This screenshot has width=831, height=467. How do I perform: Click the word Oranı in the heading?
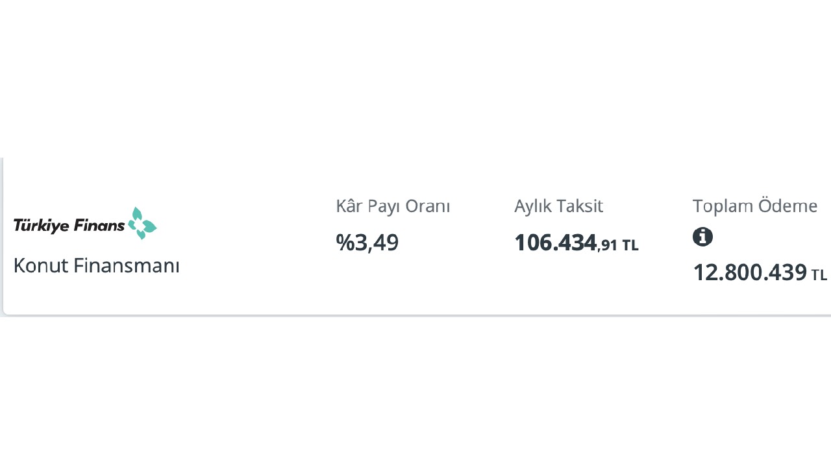(427, 206)
